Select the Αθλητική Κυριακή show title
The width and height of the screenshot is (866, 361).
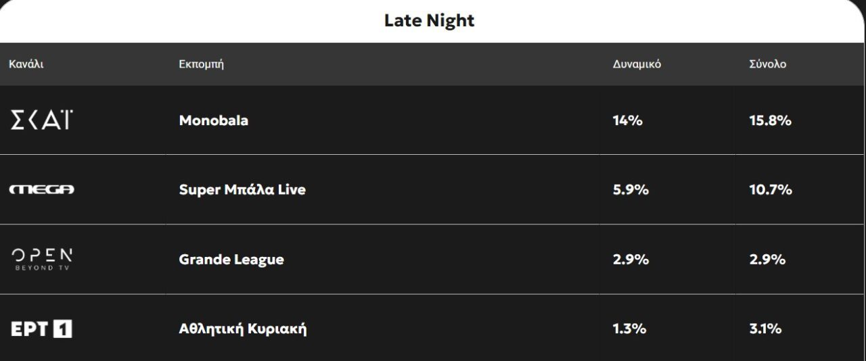click(242, 329)
